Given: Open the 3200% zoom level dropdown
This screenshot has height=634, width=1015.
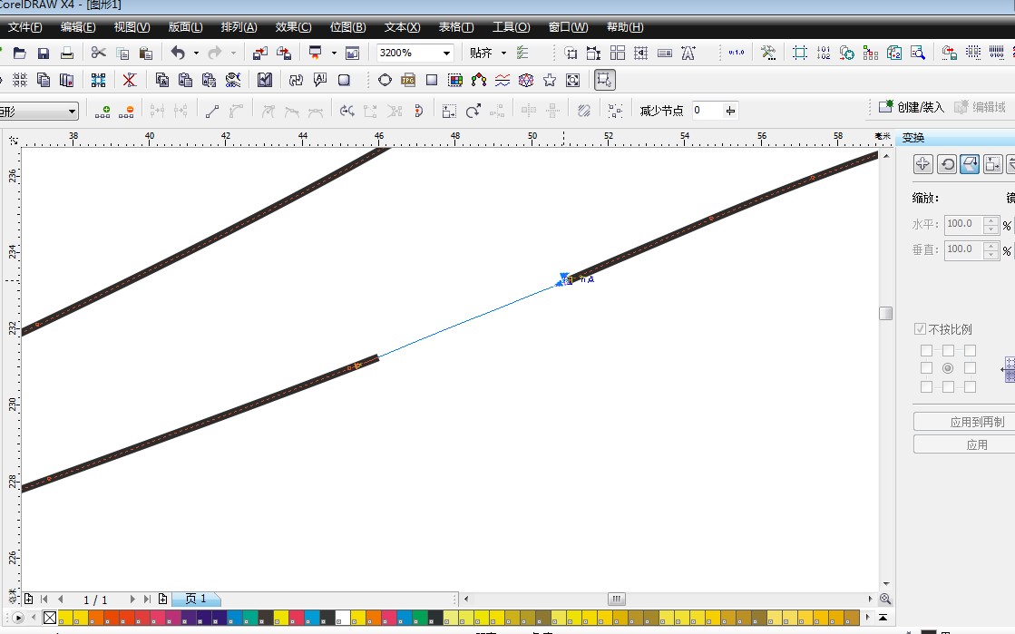Looking at the screenshot, I should point(446,54).
